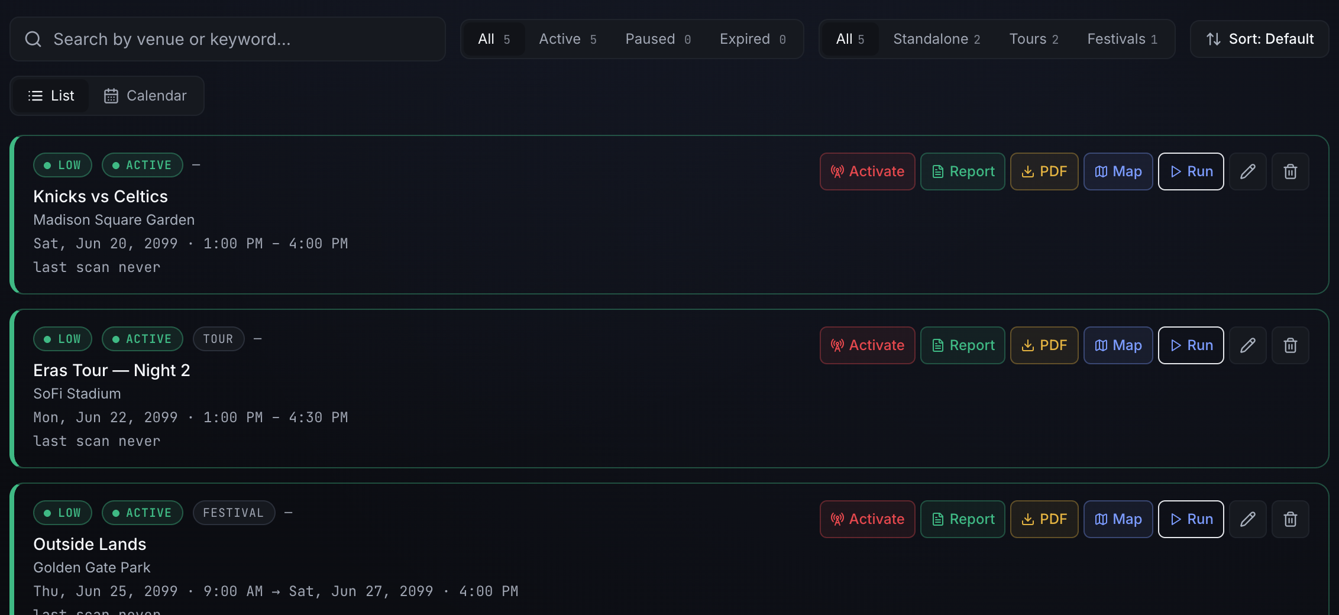1339x615 pixels.
Task: Click SoFi Stadium venue text
Action: [x=77, y=394]
